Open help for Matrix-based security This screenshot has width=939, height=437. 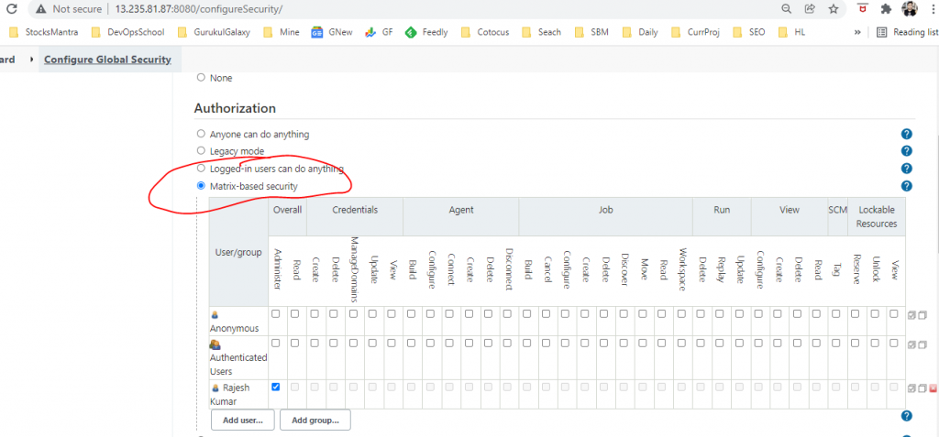tap(906, 186)
